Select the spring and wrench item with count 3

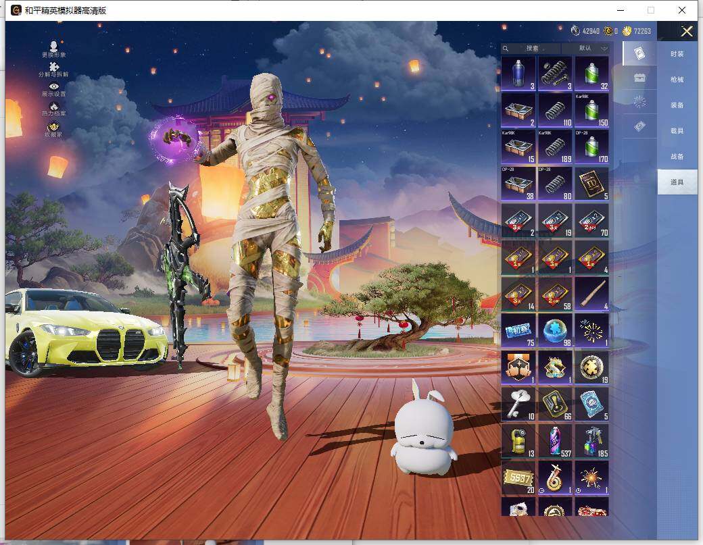tap(555, 74)
